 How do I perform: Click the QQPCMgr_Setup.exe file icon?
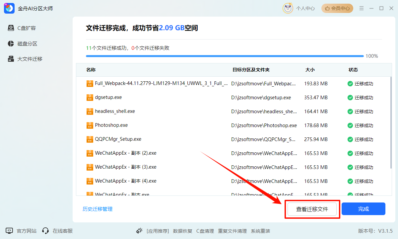tap(90, 139)
